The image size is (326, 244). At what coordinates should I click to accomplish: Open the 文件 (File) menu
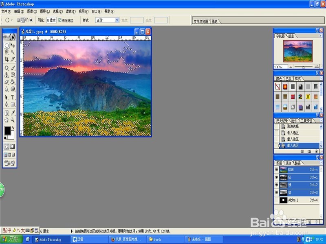[6, 11]
